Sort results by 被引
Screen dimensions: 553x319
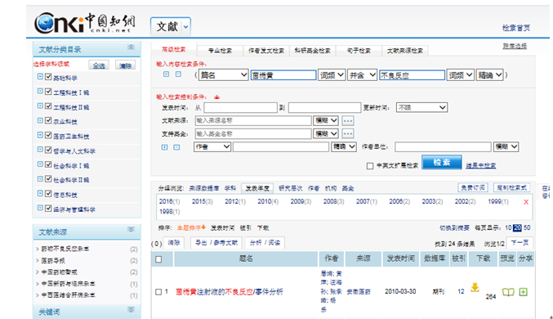246,228
